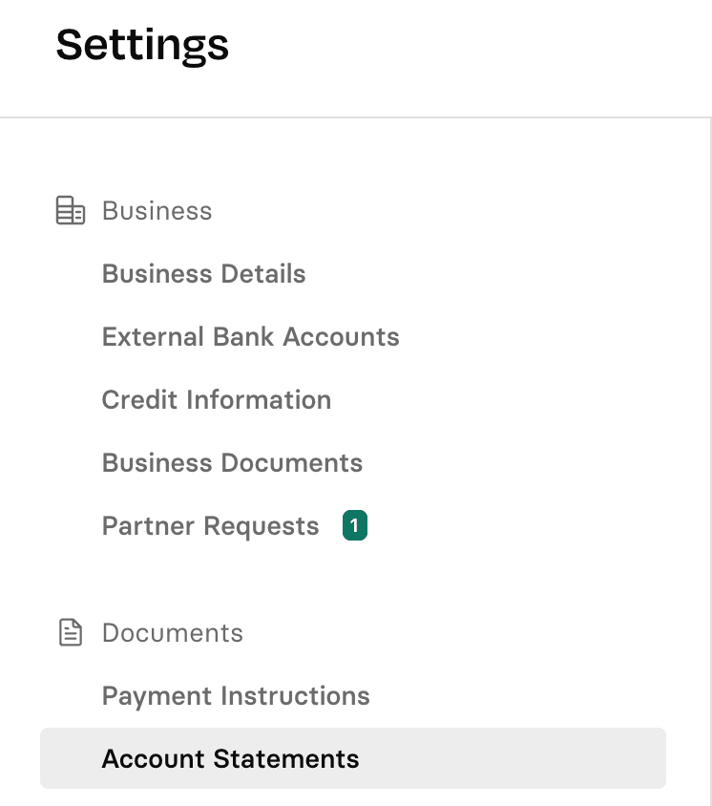Click the Documents section page icon

[71, 633]
